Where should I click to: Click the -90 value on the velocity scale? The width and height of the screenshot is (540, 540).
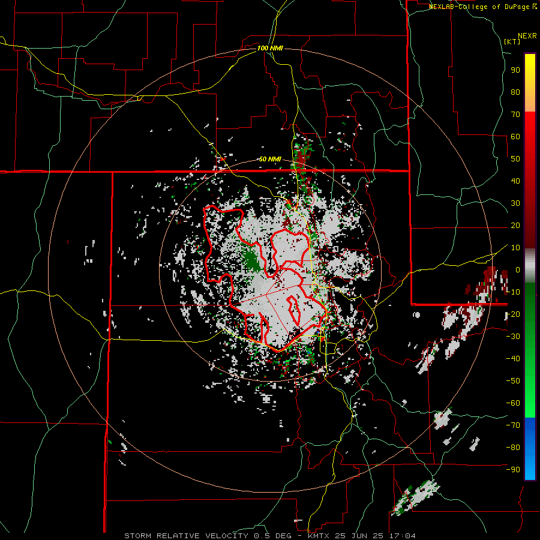pyautogui.click(x=513, y=470)
